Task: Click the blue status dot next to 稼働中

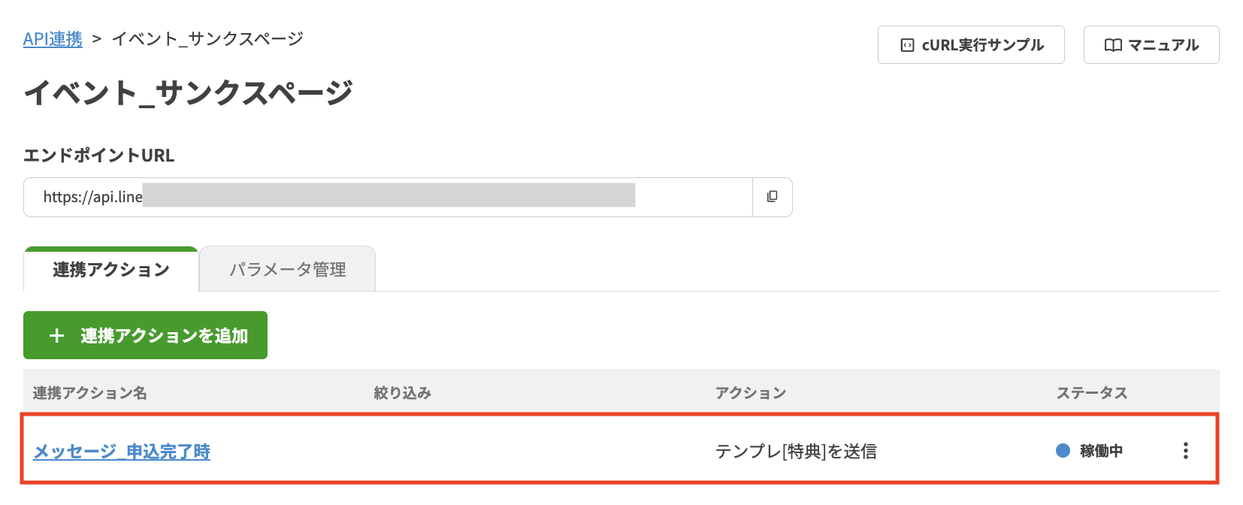Action: 1061,451
